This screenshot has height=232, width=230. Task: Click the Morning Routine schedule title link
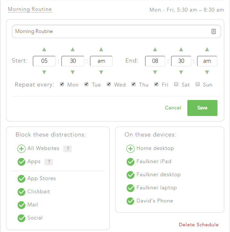[x=30, y=9]
